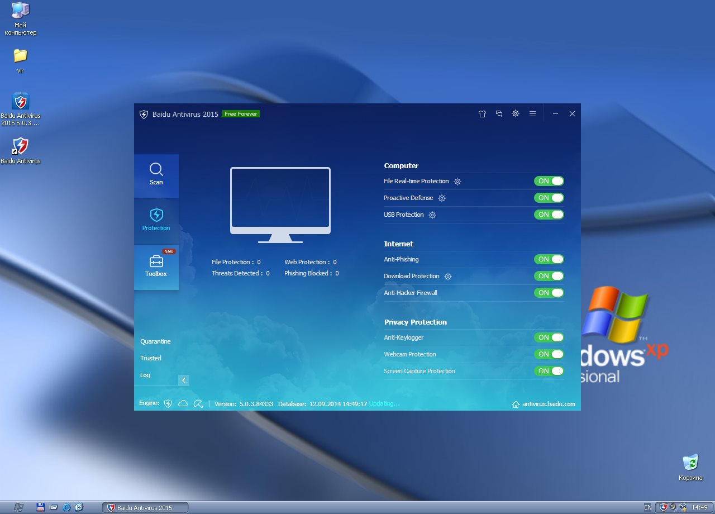Open the hamburger main menu
The image size is (715, 514).
pyautogui.click(x=532, y=113)
